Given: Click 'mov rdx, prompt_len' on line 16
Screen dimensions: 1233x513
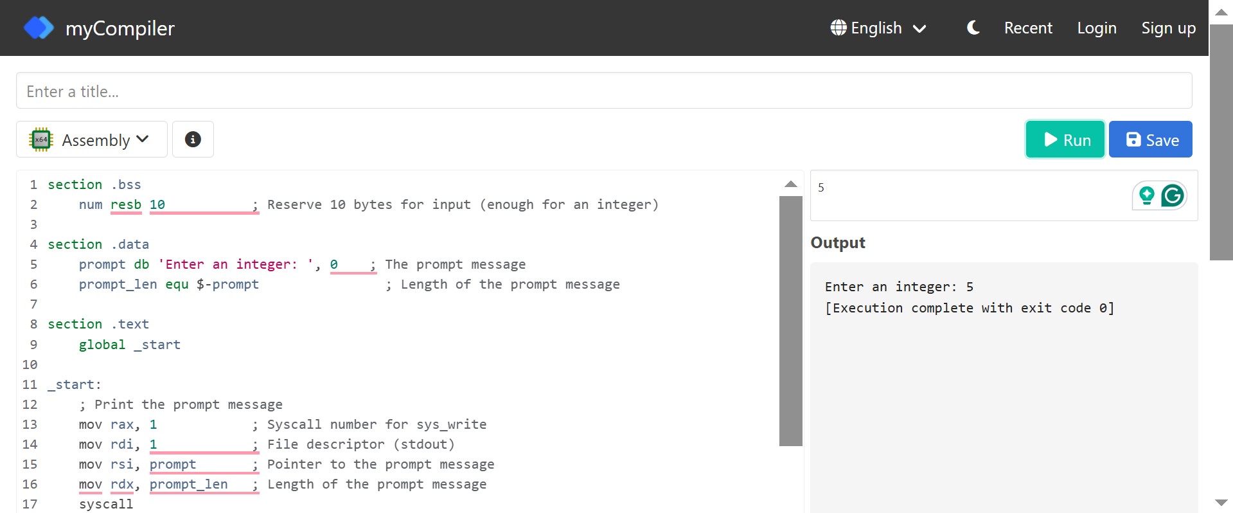Looking at the screenshot, I should tap(154, 484).
